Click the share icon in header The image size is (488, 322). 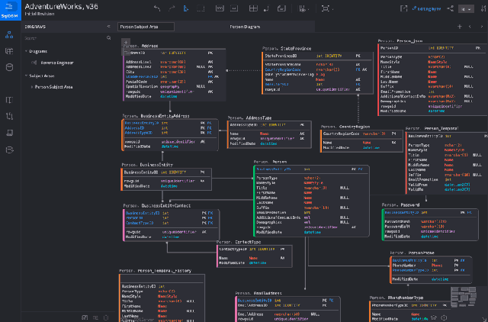tap(450, 8)
